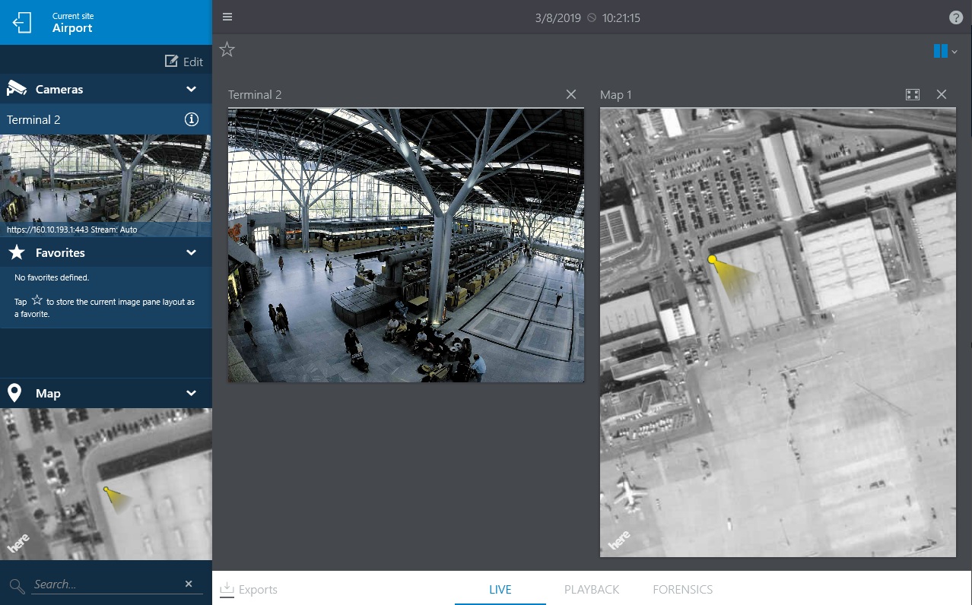Click the yellow camera marker on Map 1

click(713, 260)
